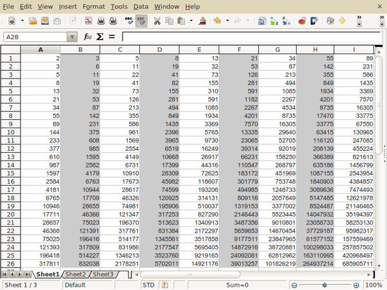Sort Descending Z-A icon

coord(286,21)
